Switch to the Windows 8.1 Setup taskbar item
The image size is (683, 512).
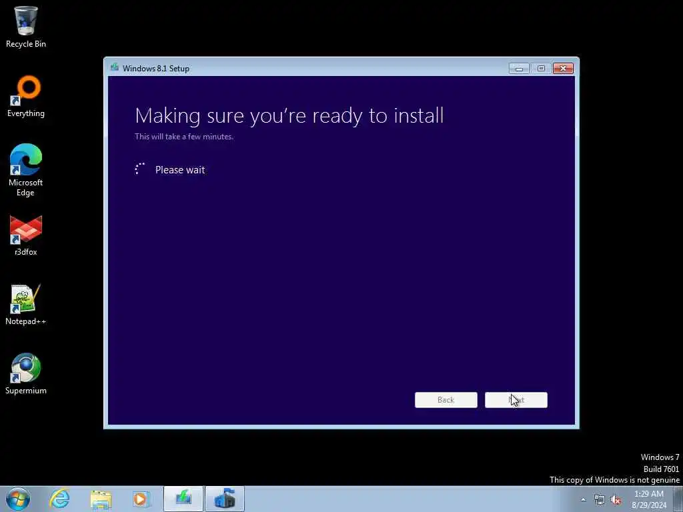[x=183, y=499]
